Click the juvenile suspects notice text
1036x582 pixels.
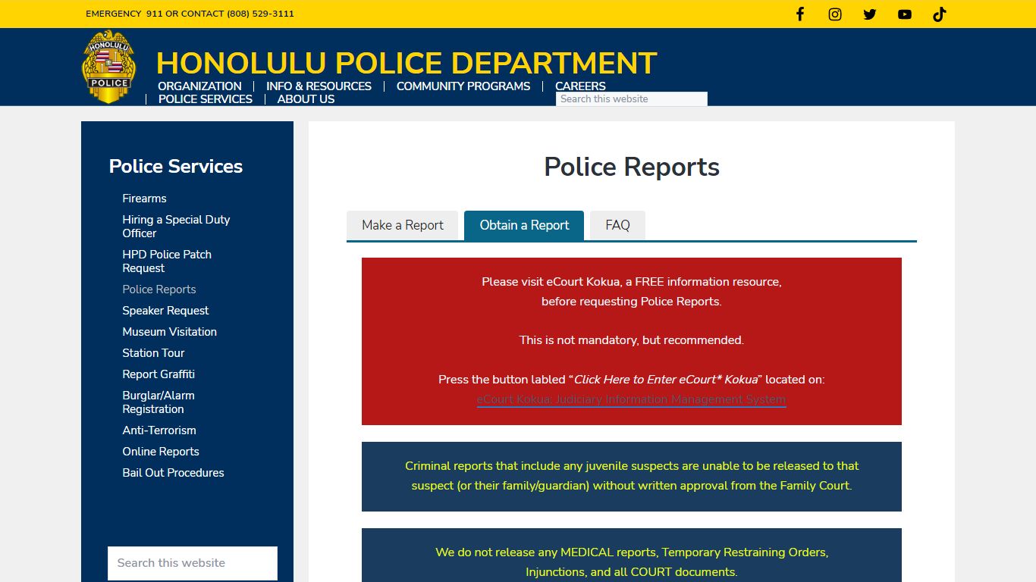(x=632, y=476)
